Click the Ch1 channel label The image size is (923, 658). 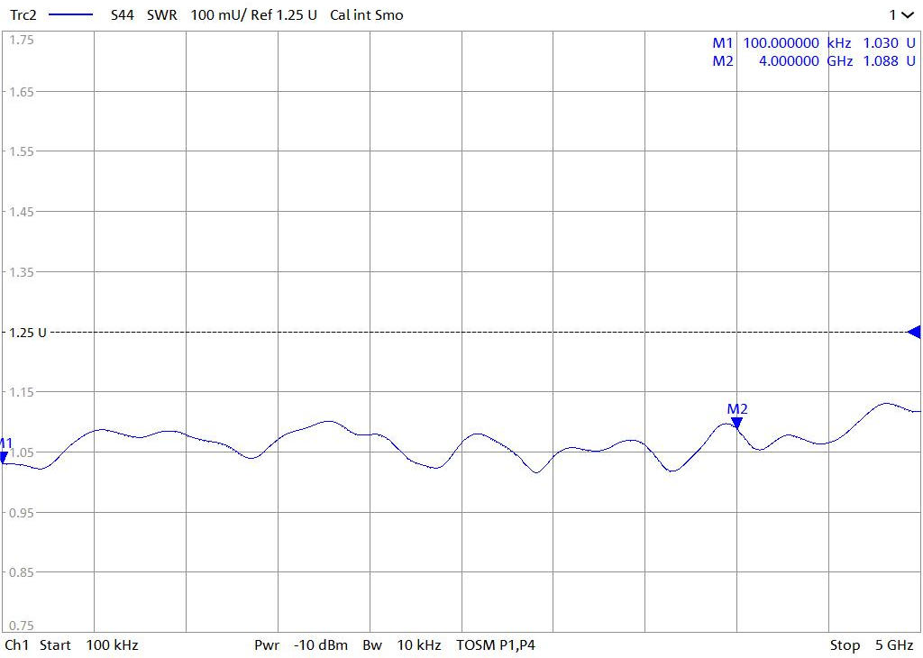[x=17, y=645]
